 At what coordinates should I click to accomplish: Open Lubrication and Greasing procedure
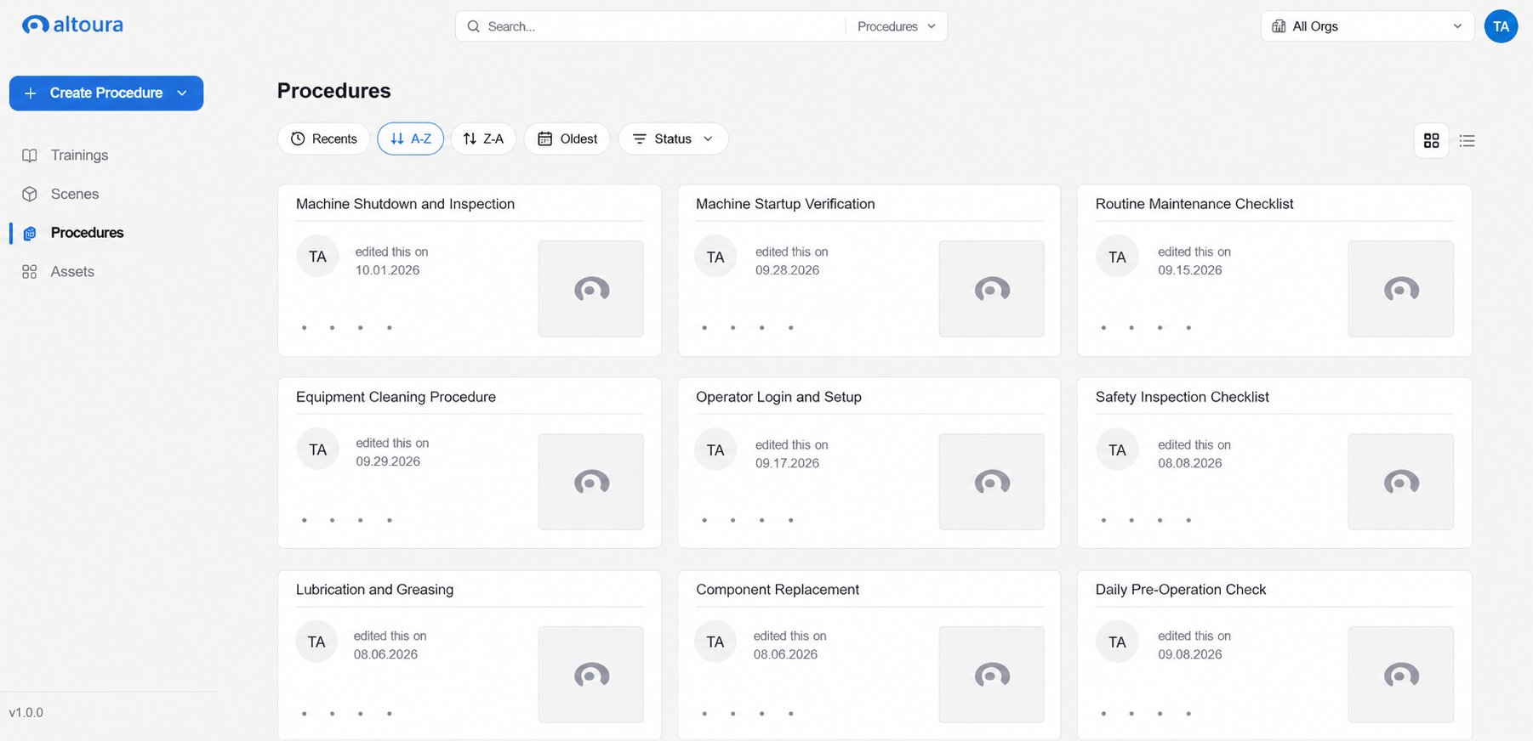(374, 590)
